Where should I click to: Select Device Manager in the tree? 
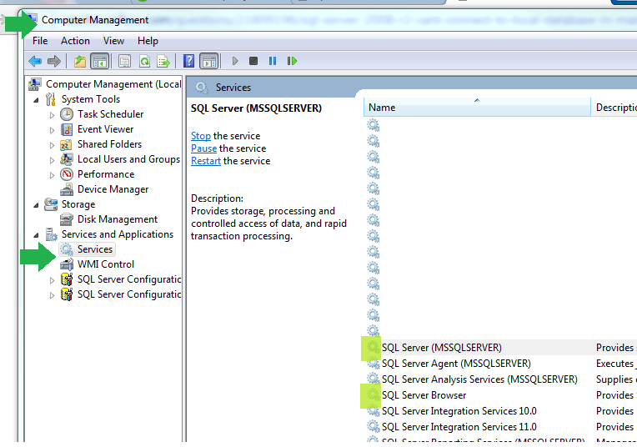point(113,189)
